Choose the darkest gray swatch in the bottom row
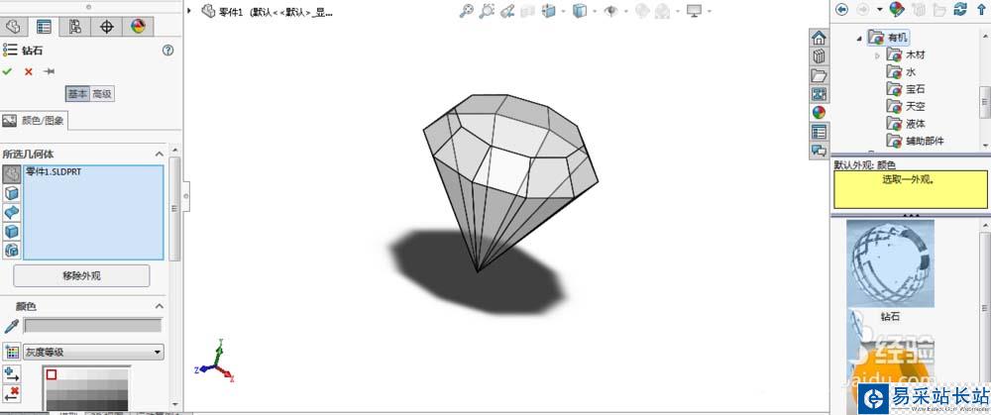Image resolution: width=991 pixels, height=415 pixels. 121,405
